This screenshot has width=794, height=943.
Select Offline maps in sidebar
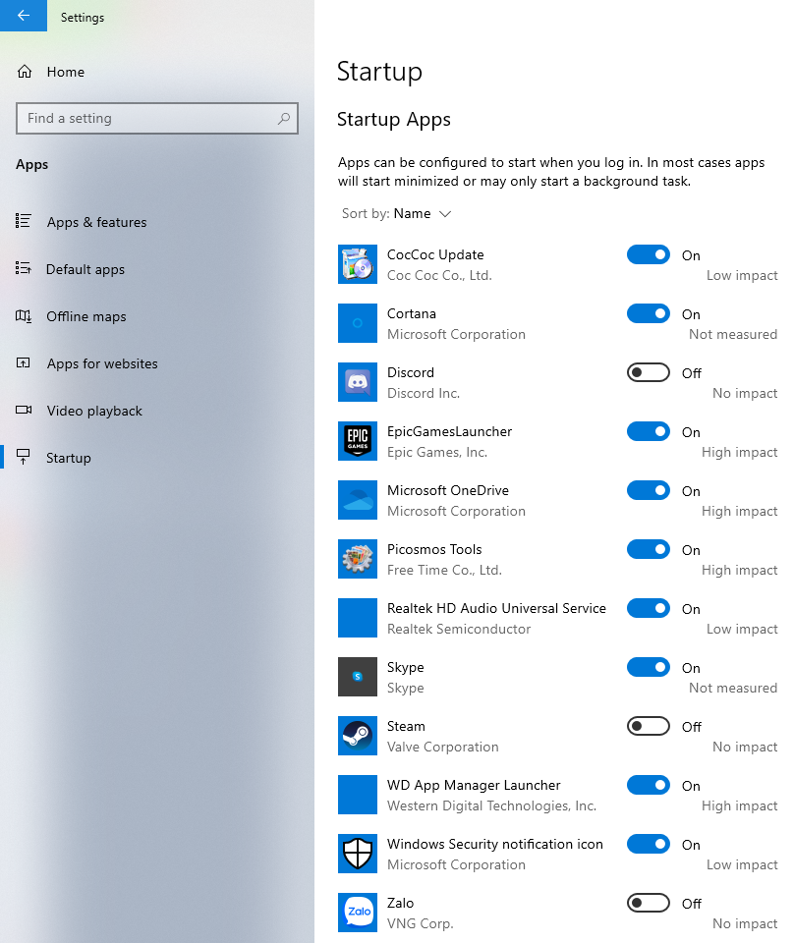click(86, 316)
